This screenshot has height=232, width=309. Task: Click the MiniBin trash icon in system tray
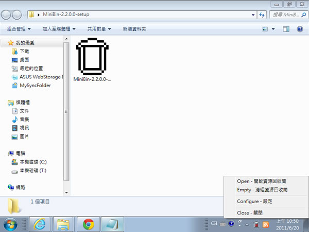(256, 224)
